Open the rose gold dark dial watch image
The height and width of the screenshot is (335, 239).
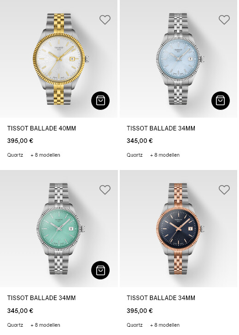pos(180,228)
